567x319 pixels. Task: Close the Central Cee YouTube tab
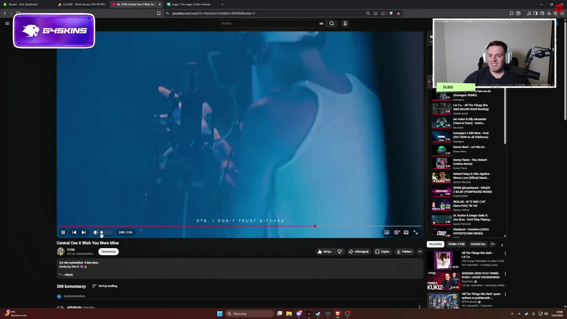click(x=159, y=4)
